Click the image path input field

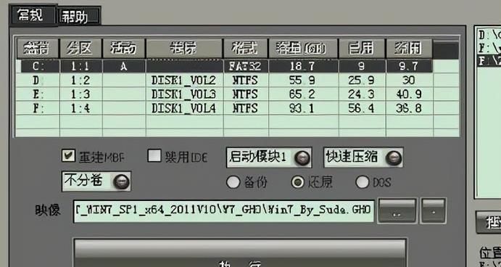(223, 211)
